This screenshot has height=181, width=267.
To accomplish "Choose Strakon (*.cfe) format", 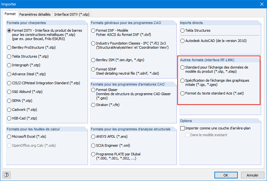I will (93, 105).
